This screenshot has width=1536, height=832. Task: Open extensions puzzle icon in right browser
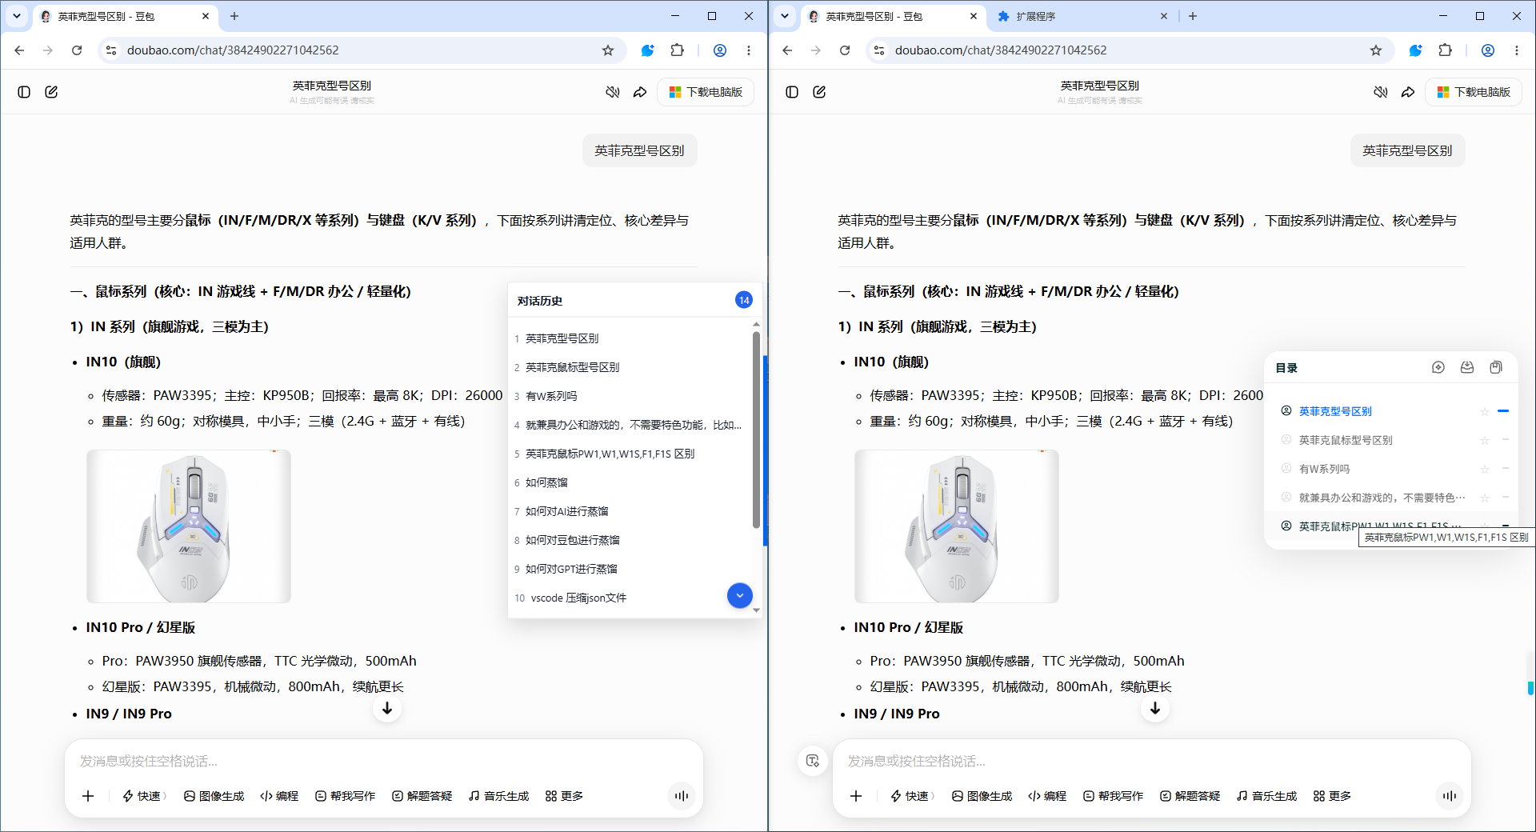[1446, 50]
